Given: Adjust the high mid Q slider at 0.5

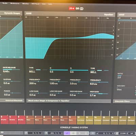Looking at the screenshot, I should (x=79, y=70).
